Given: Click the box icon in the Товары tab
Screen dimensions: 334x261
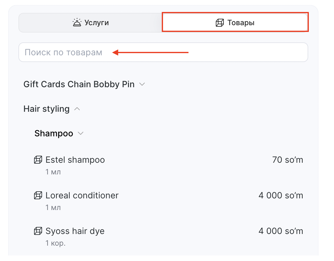Looking at the screenshot, I should click(219, 23).
